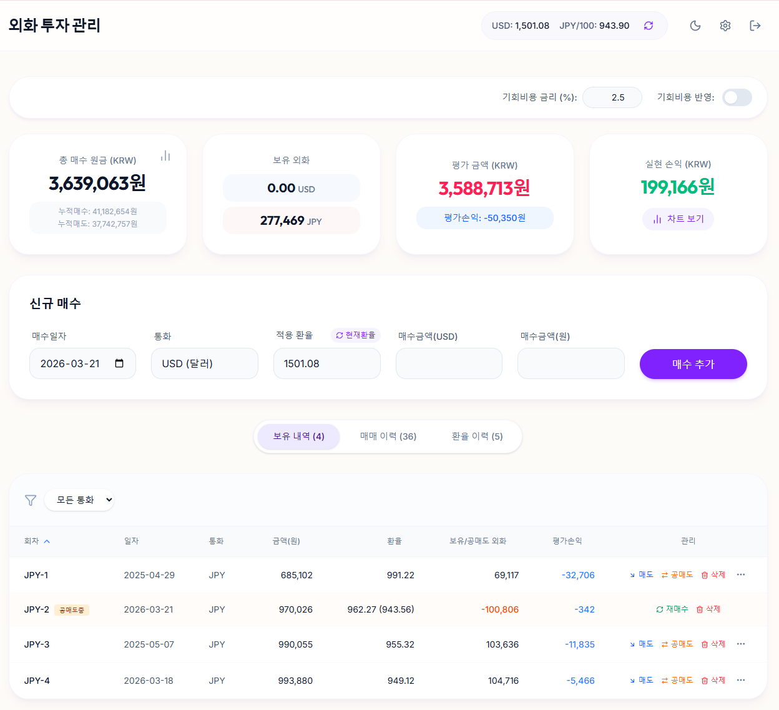Sort by the 일자 column header
Image resolution: width=779 pixels, height=710 pixels.
(x=131, y=541)
